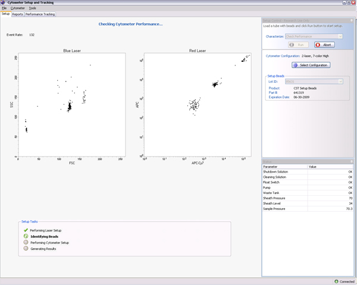This screenshot has height=285, width=357.
Task: Click the Performing Cytometer Setup pending icon
Action: [26, 243]
